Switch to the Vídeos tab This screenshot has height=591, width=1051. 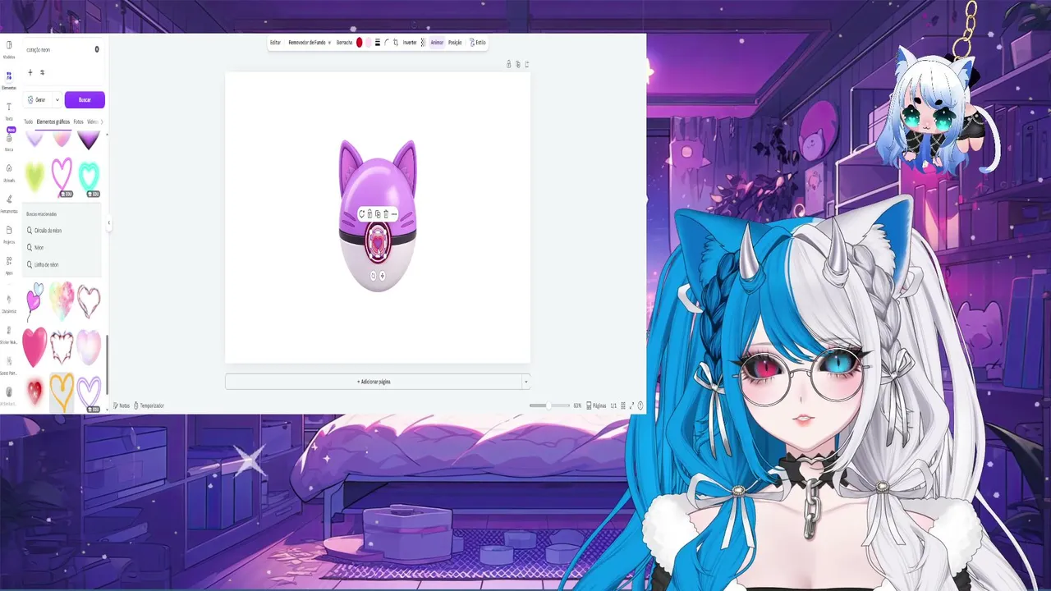[x=92, y=121]
